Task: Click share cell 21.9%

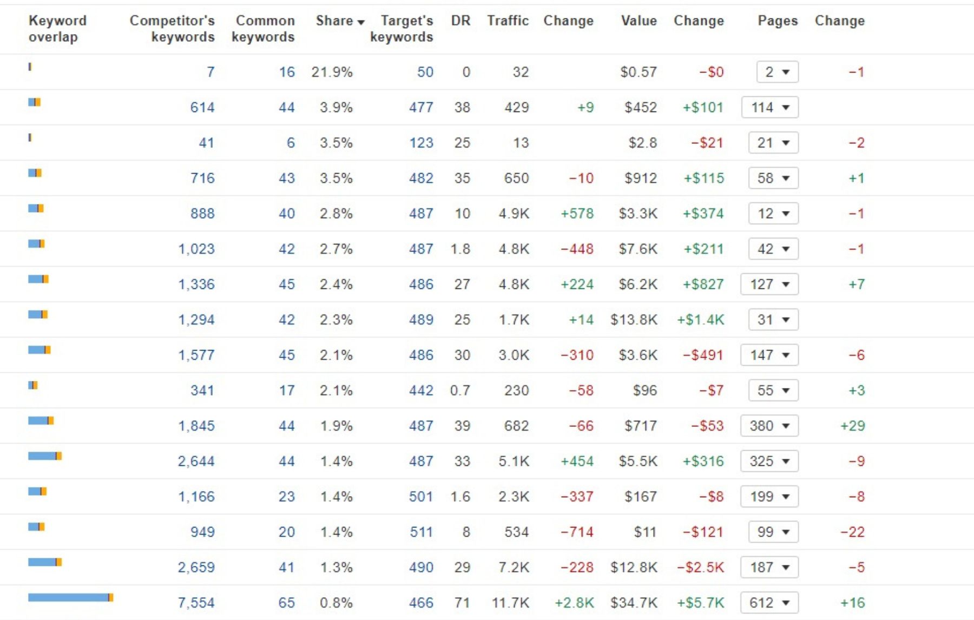Action: click(x=332, y=72)
